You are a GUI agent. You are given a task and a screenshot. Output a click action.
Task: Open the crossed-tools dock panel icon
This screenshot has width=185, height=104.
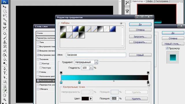tap(127, 3)
